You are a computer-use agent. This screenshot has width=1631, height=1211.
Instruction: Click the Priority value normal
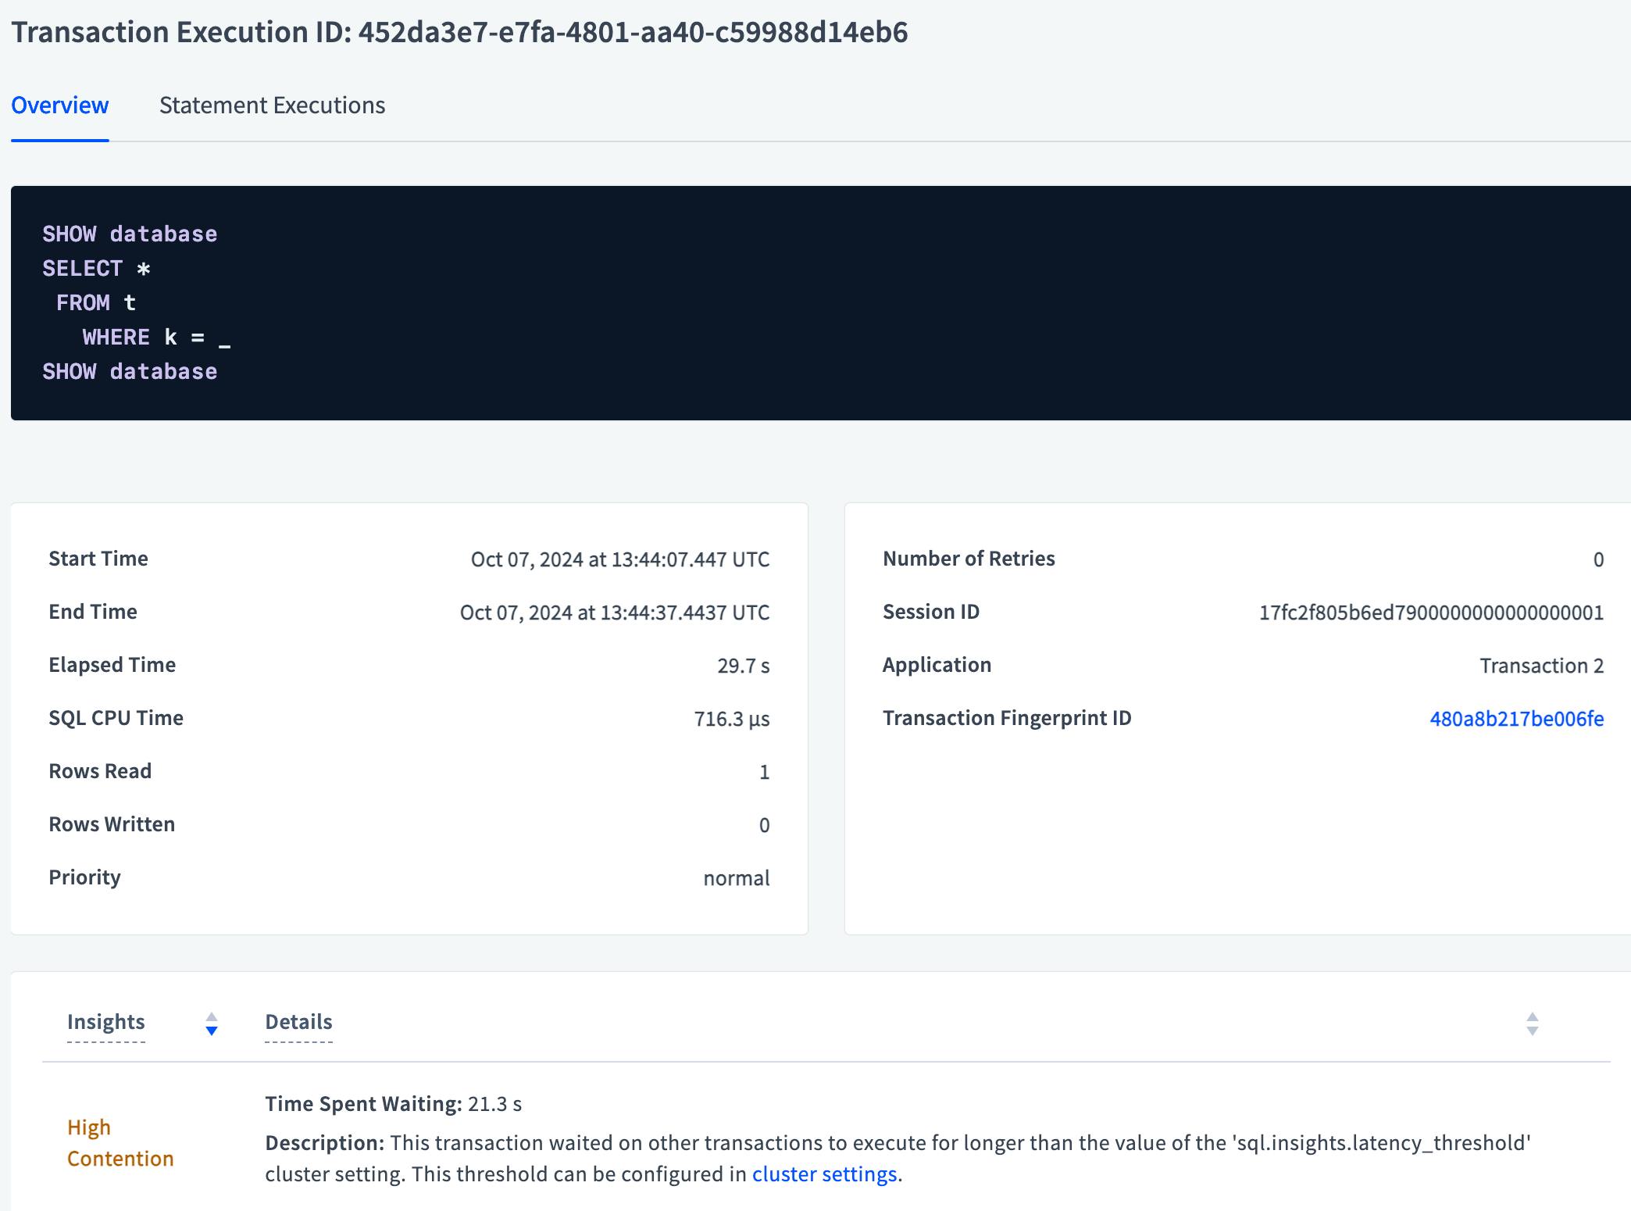point(736,878)
